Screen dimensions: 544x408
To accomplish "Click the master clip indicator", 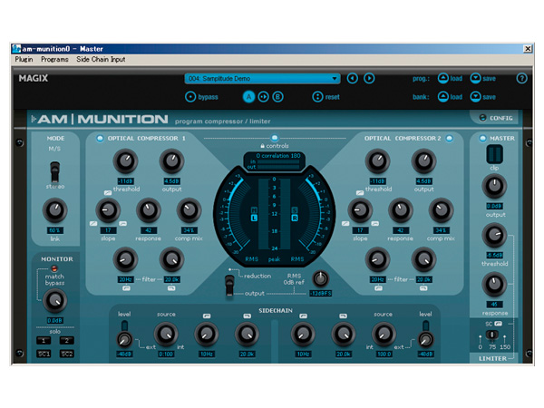I will 494,154.
